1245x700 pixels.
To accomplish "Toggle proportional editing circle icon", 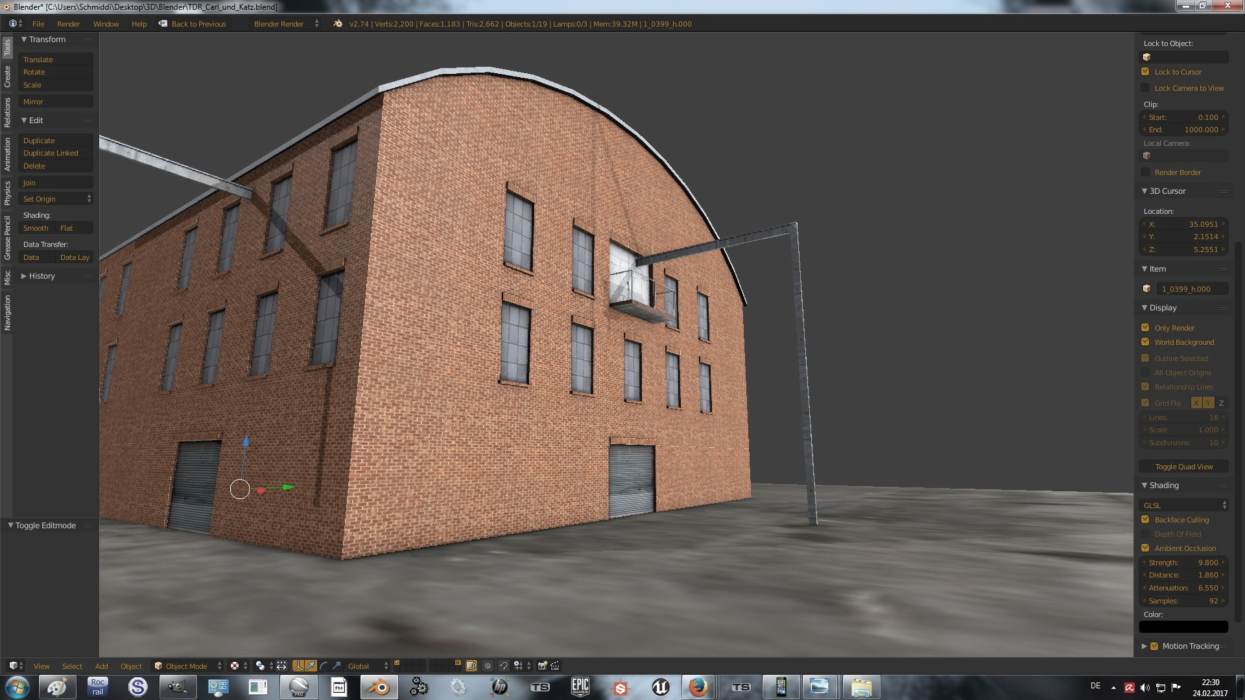I will pyautogui.click(x=488, y=666).
